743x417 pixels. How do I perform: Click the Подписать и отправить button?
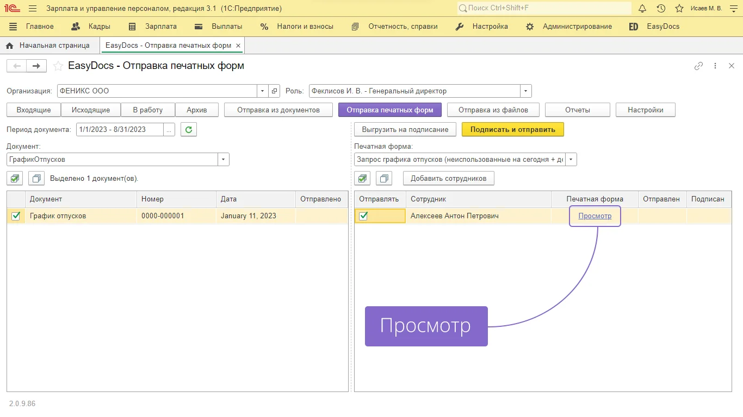[x=512, y=130]
